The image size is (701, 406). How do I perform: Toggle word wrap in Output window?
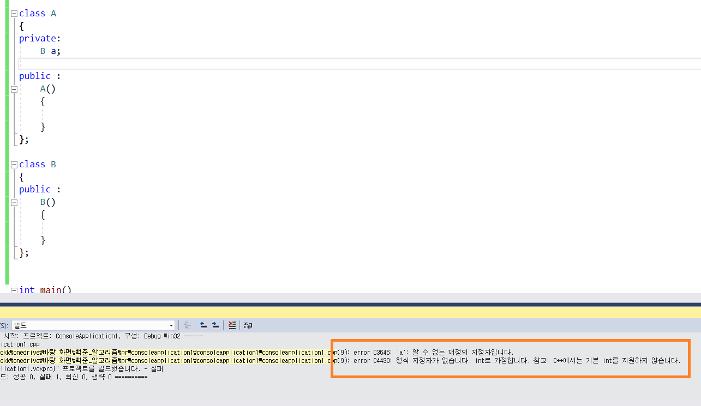248,325
